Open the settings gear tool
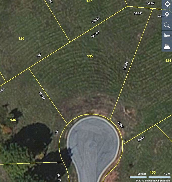Viewport: 172px width, 182px height. [167, 4]
